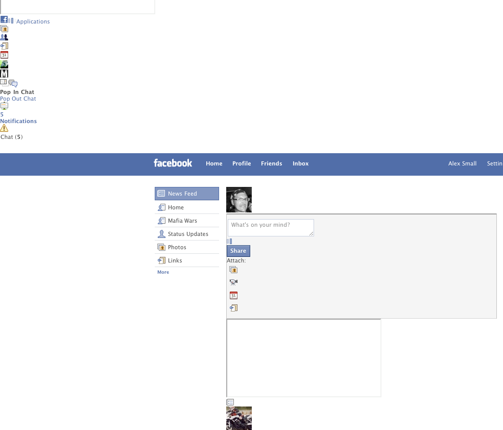Click the Status Updates person icon
This screenshot has height=430, width=503.
click(x=161, y=234)
